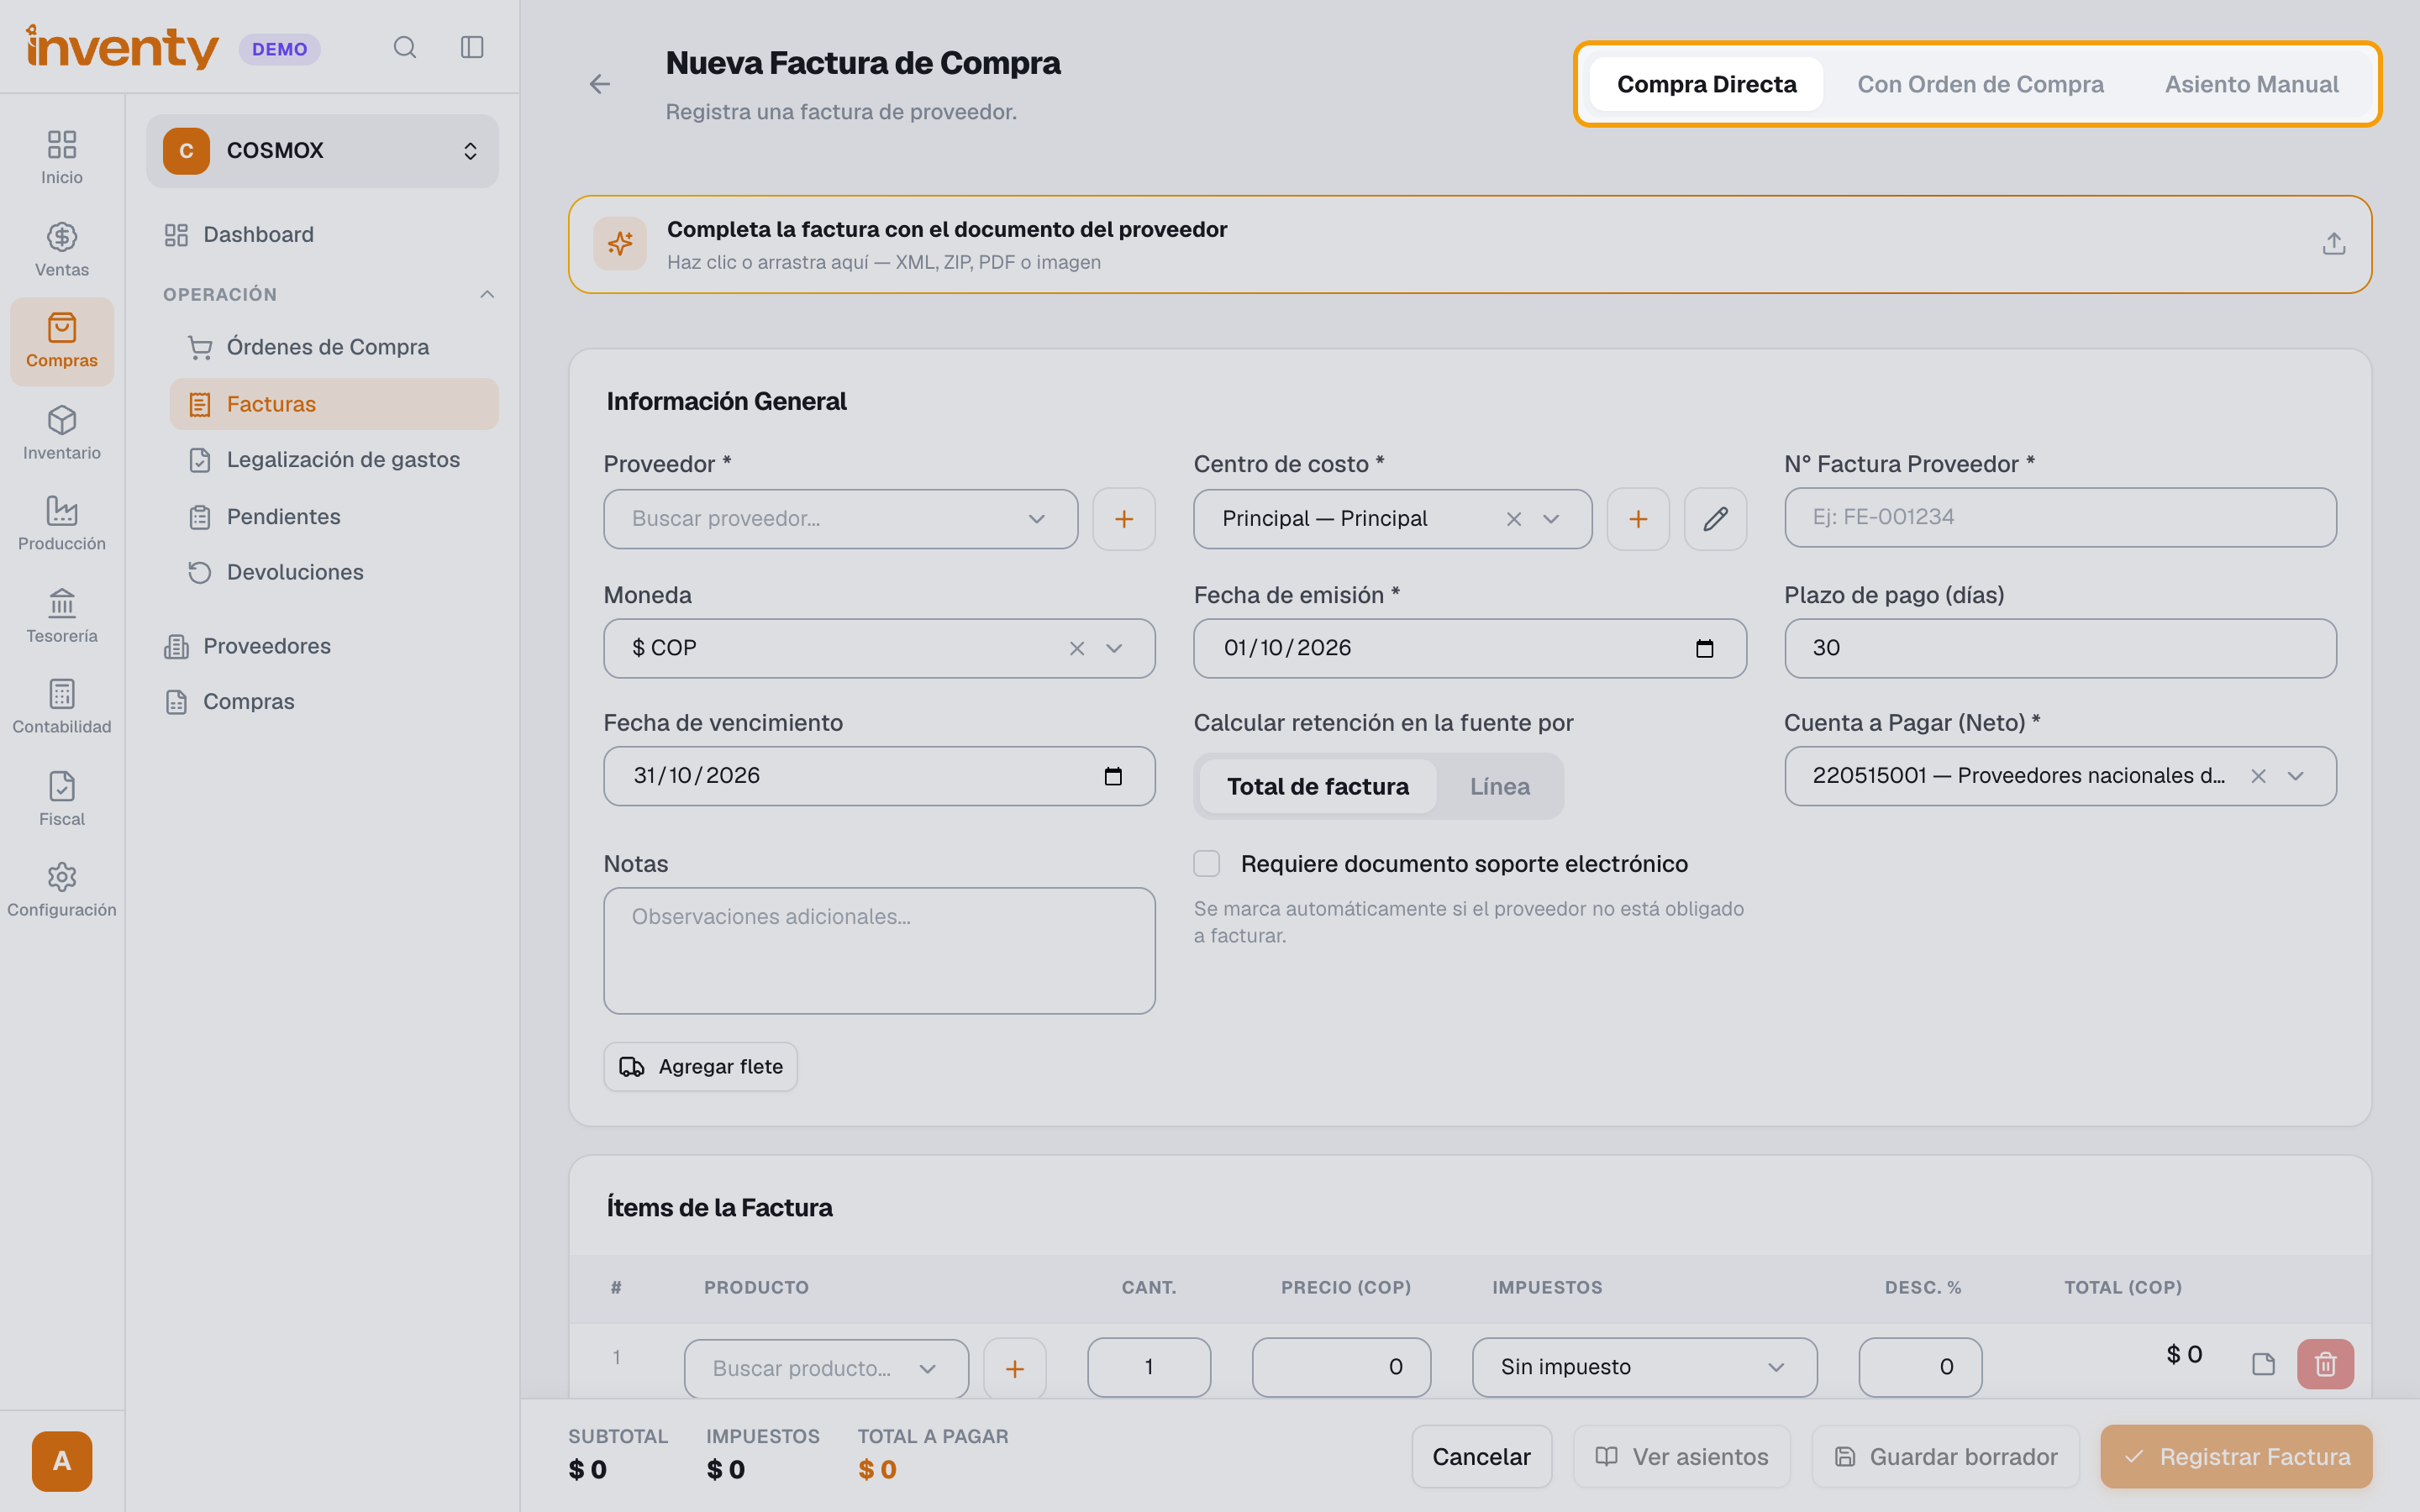Edit the centro de costo with the pencil

[1716, 519]
